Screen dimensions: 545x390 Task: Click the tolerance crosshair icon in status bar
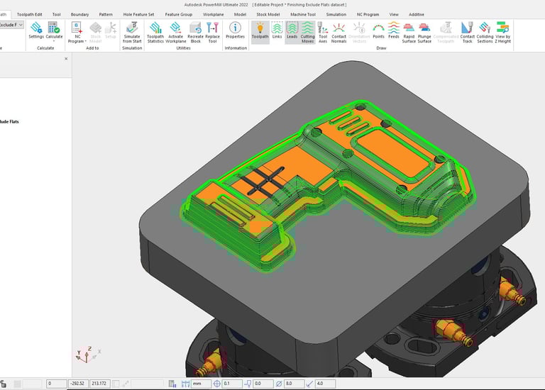(x=216, y=384)
